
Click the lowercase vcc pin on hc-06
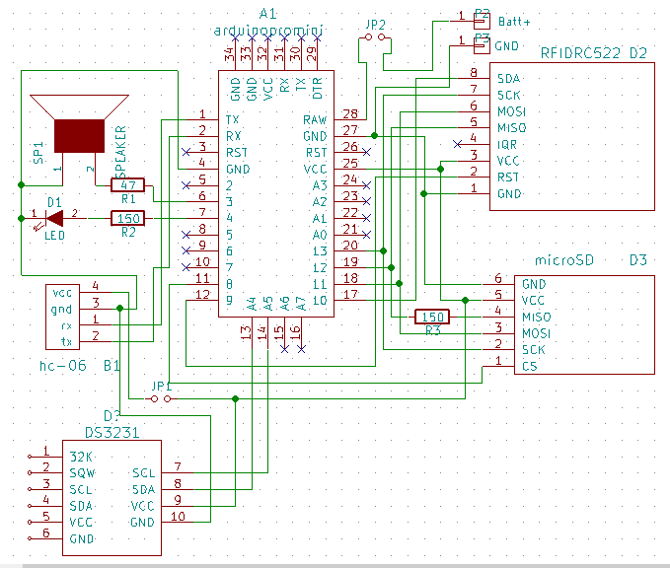coord(62,294)
